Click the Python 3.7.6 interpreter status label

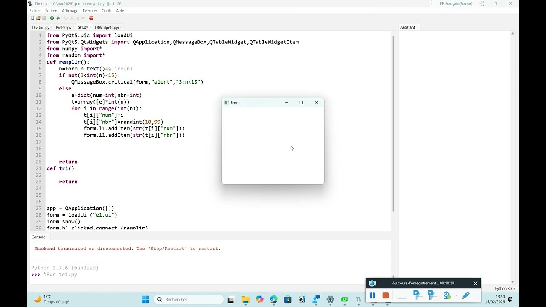(505, 289)
